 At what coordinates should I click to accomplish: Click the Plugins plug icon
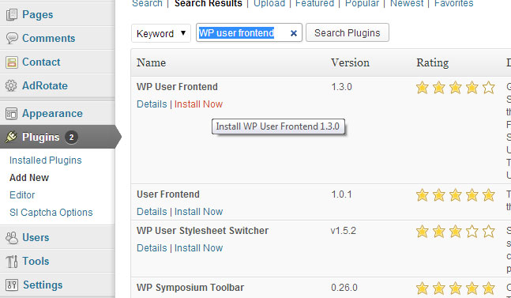pyautogui.click(x=11, y=137)
